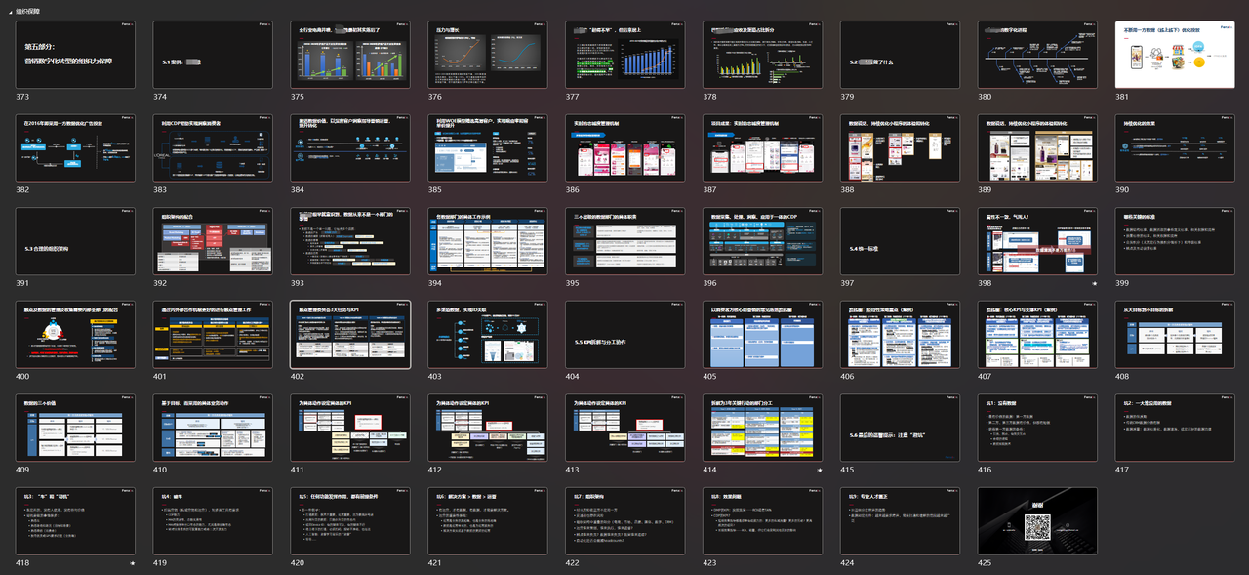1249x575 pixels.
Task: Select slide 400 with circular diagram
Action: (75, 335)
